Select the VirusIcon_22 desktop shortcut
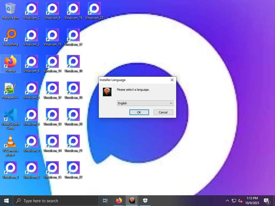 [x=73, y=170]
